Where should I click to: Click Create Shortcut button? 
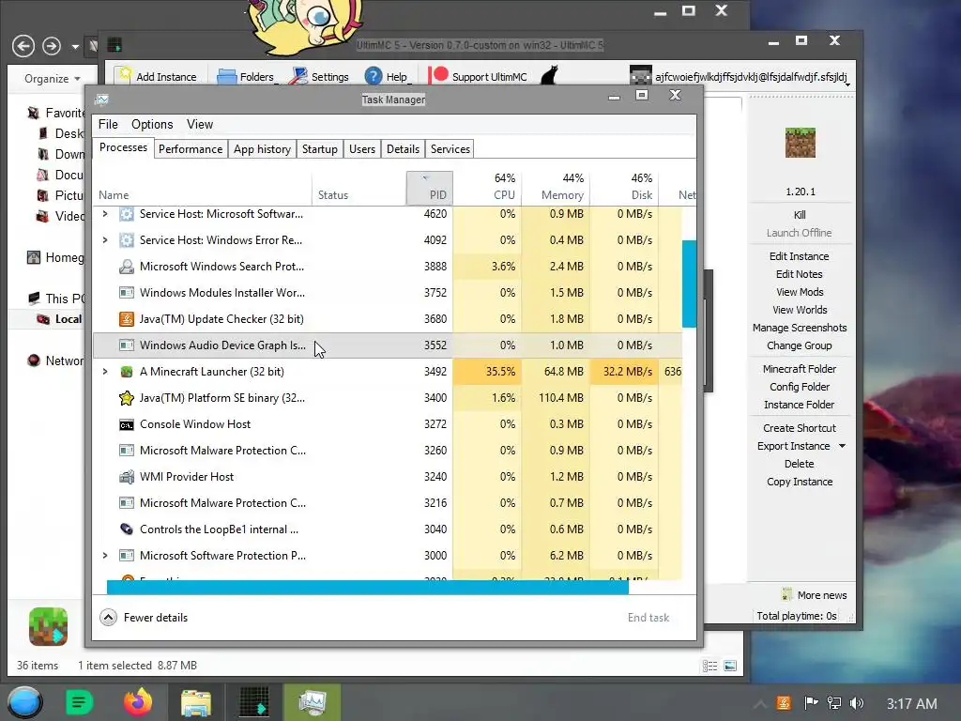[x=800, y=428]
